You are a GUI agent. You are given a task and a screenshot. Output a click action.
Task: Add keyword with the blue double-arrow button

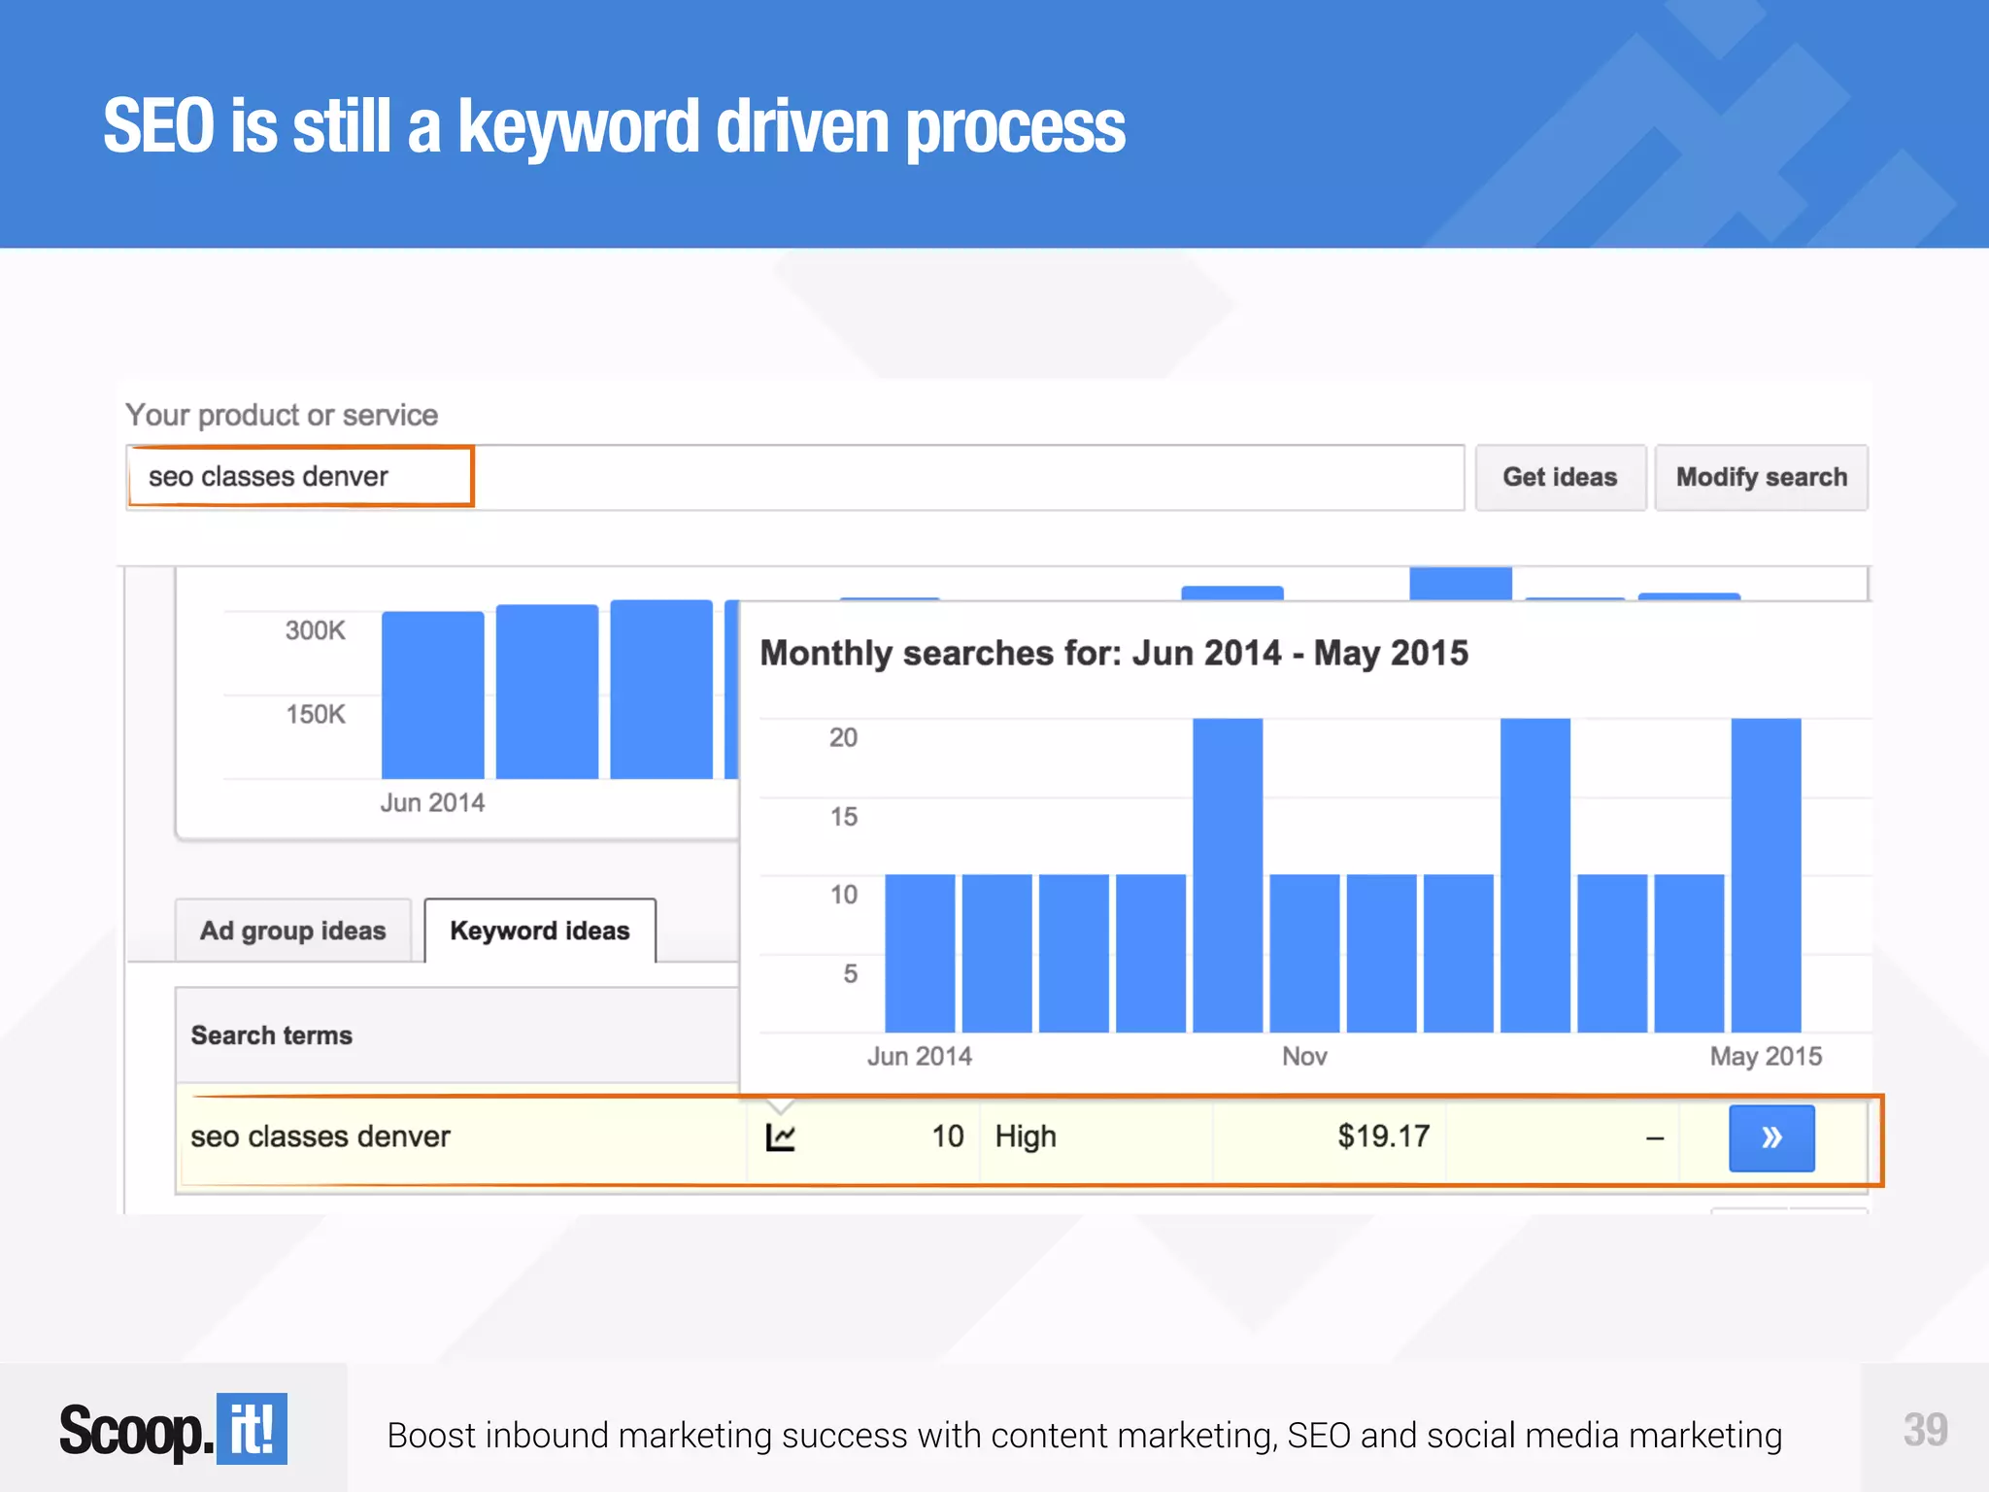[1771, 1137]
